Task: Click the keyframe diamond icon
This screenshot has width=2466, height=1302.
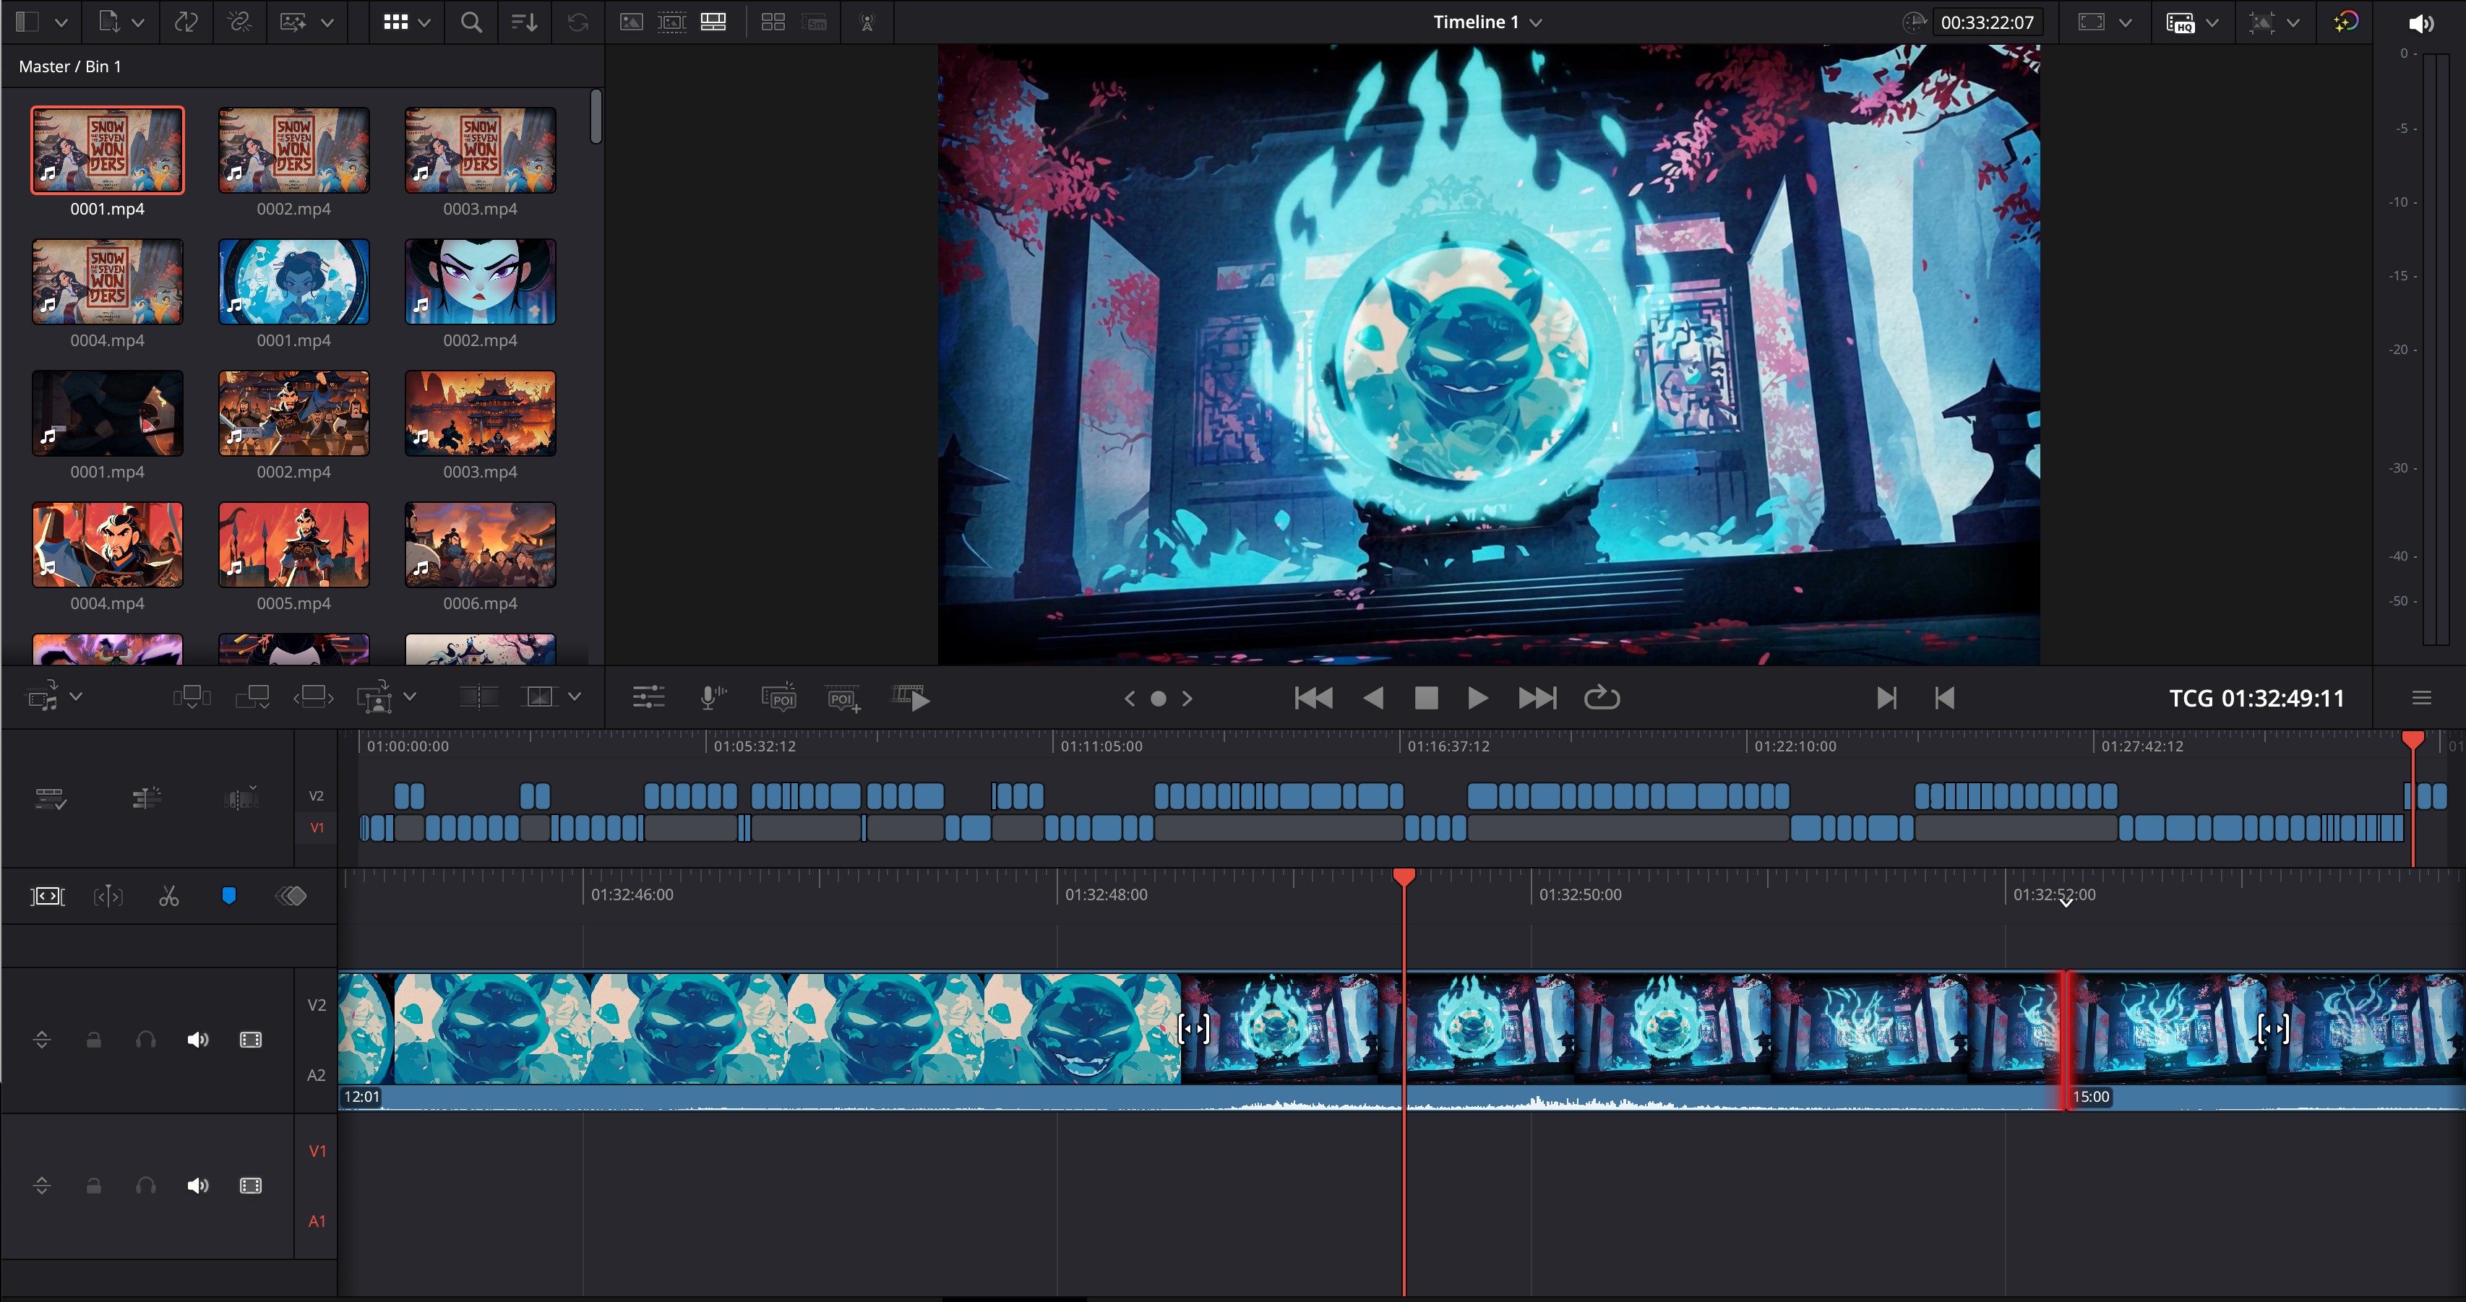Action: pos(291,896)
